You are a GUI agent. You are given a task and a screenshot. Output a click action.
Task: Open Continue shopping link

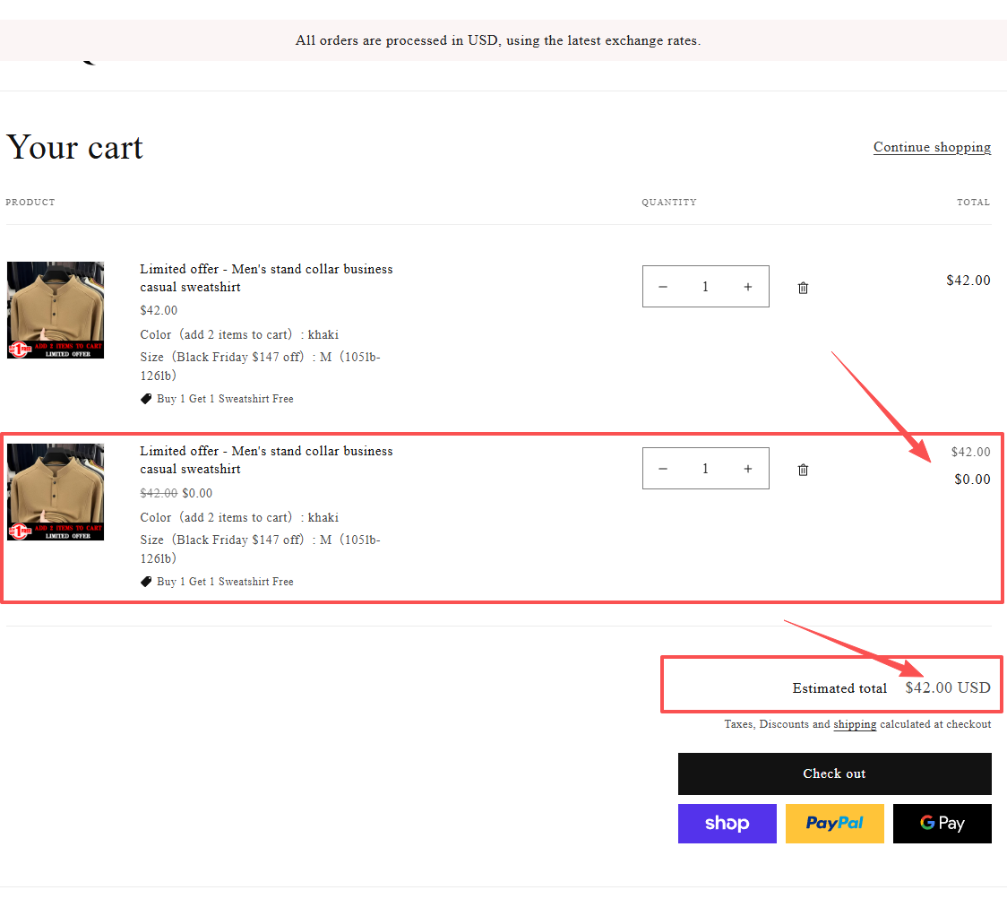pos(932,147)
